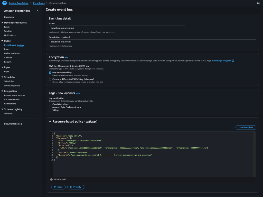The image size is (263, 197).
Task: Click the Copy button below the policy
Action: 58,187
